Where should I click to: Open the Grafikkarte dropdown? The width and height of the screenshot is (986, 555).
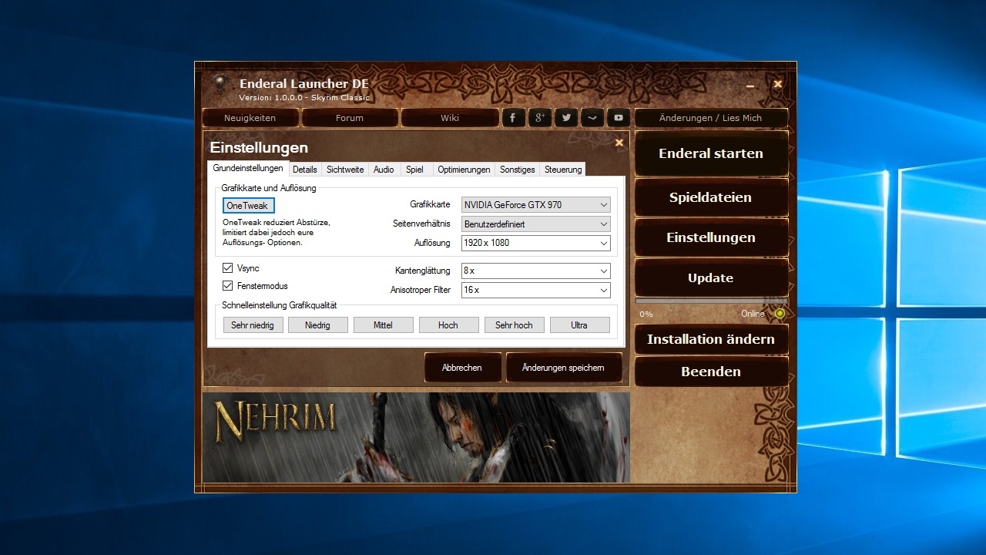[x=535, y=205]
